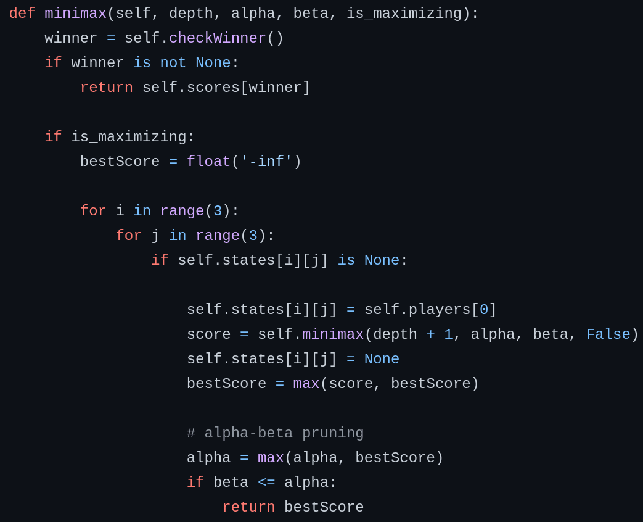Click the minimax function name in definition
Image resolution: width=643 pixels, height=522 pixels.
[75, 14]
